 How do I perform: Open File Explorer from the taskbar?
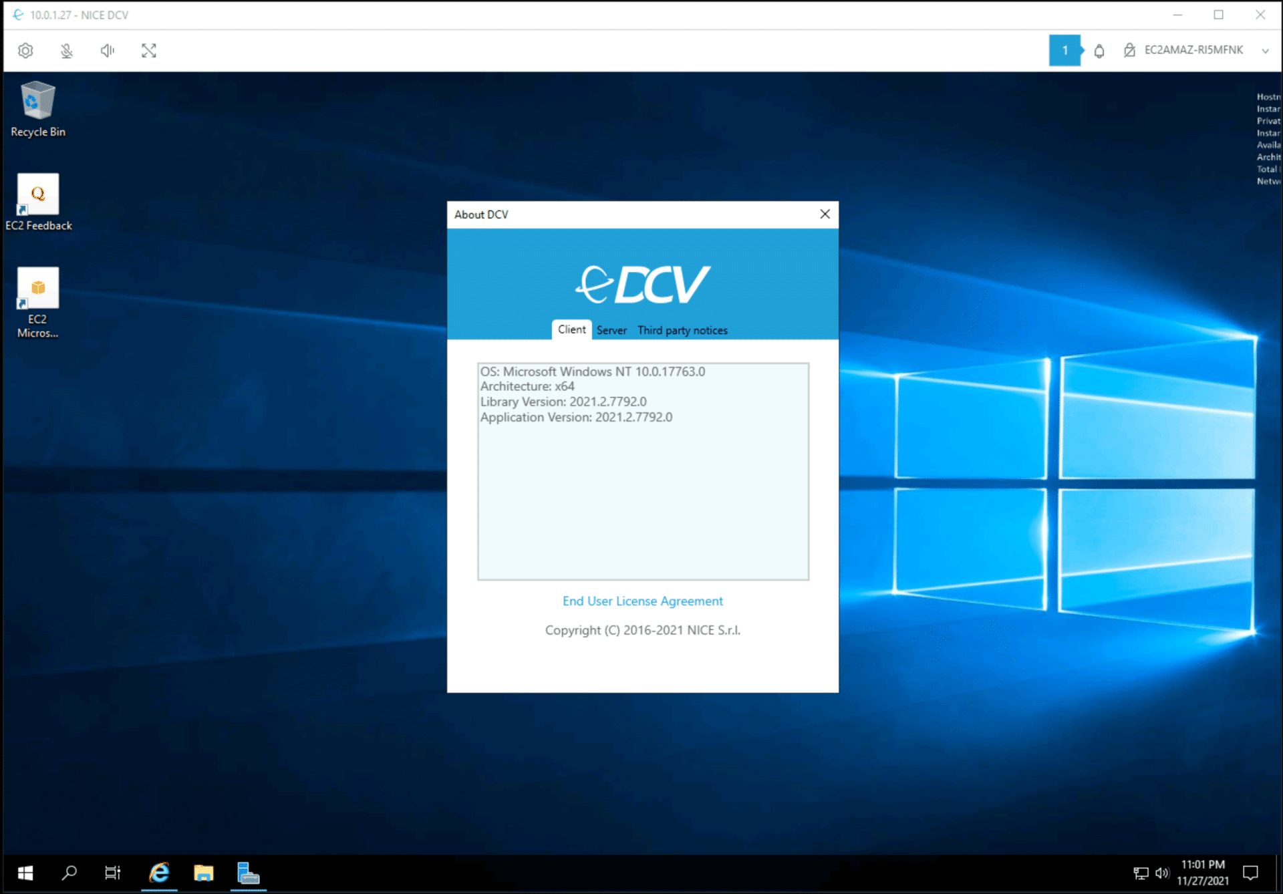coord(203,873)
